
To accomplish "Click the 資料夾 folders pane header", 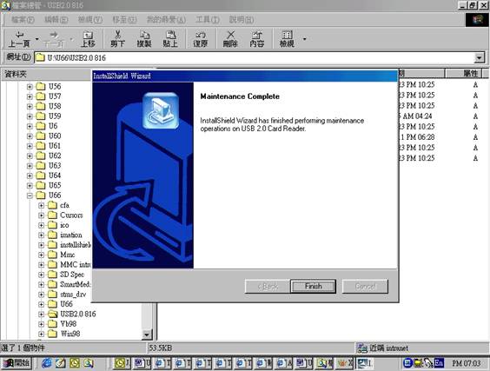I will [x=16, y=74].
